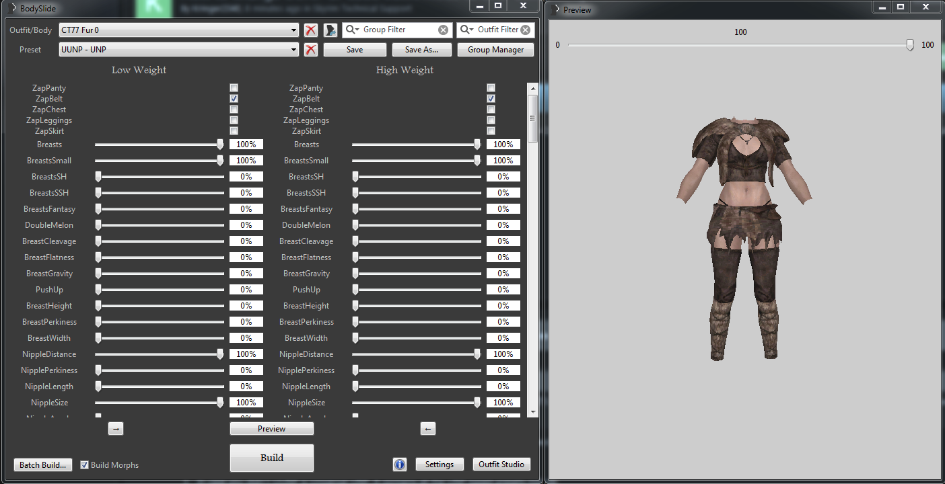This screenshot has height=484, width=945.
Task: Click the outfit model in Preview window
Action: 744,239
